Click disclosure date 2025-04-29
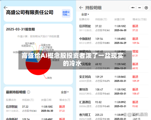The width and height of the screenshot is (151, 120). 120,43
